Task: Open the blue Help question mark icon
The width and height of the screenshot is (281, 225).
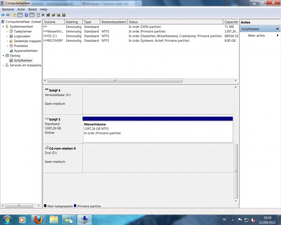Action: pyautogui.click(x=26, y=15)
